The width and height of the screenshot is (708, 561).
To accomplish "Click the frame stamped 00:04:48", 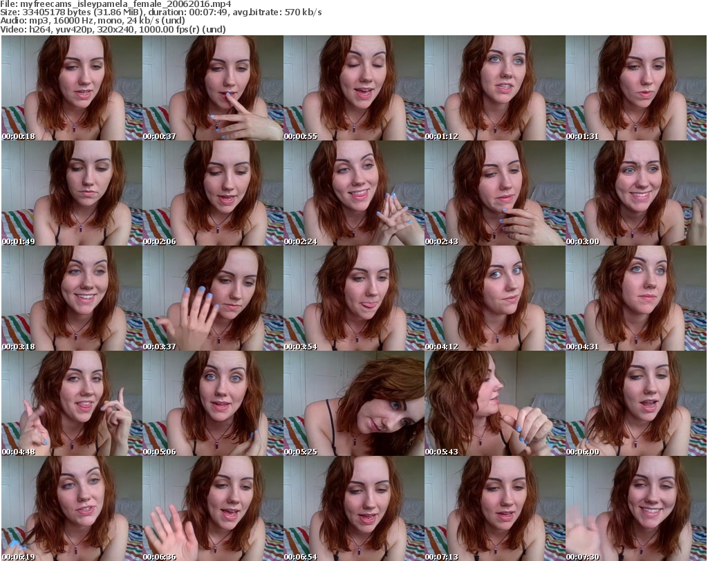I will pyautogui.click(x=72, y=403).
